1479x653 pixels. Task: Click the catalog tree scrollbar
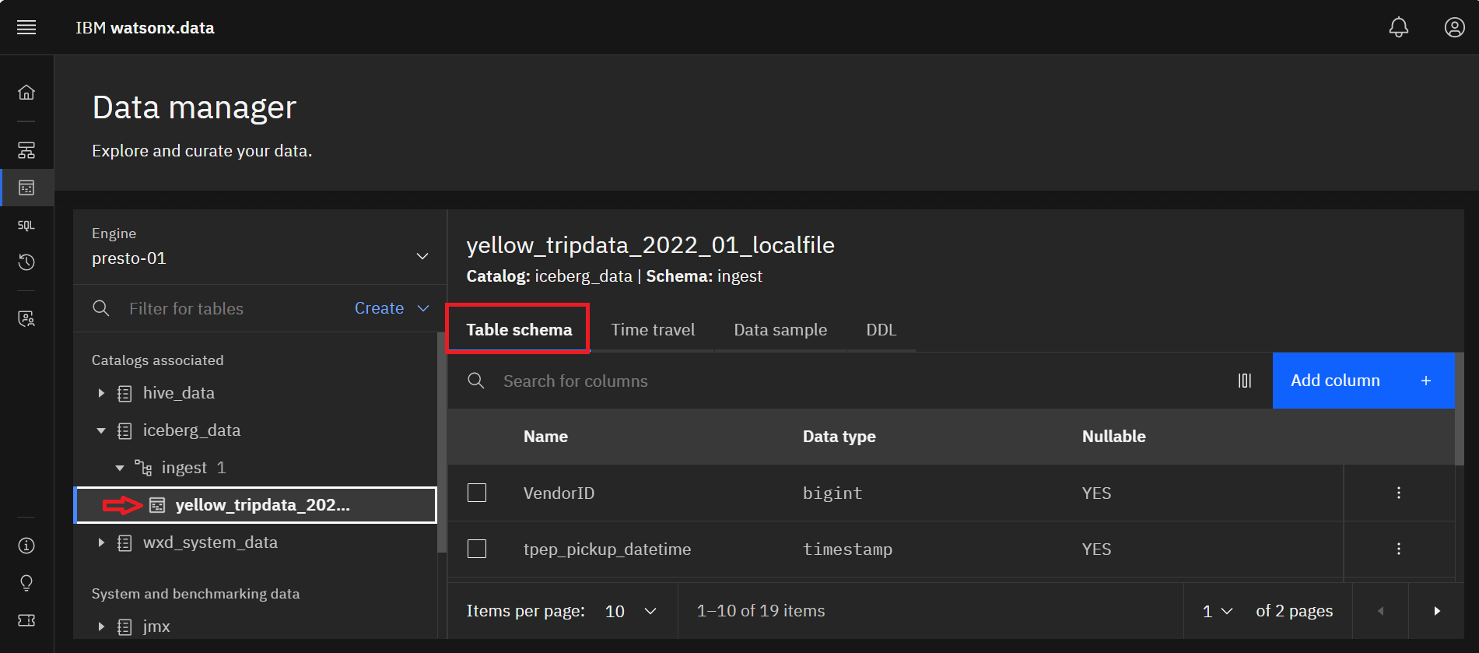tap(442, 444)
